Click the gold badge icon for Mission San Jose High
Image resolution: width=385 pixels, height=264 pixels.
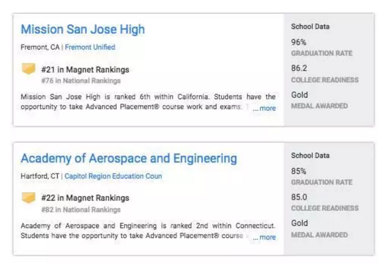pyautogui.click(x=29, y=69)
